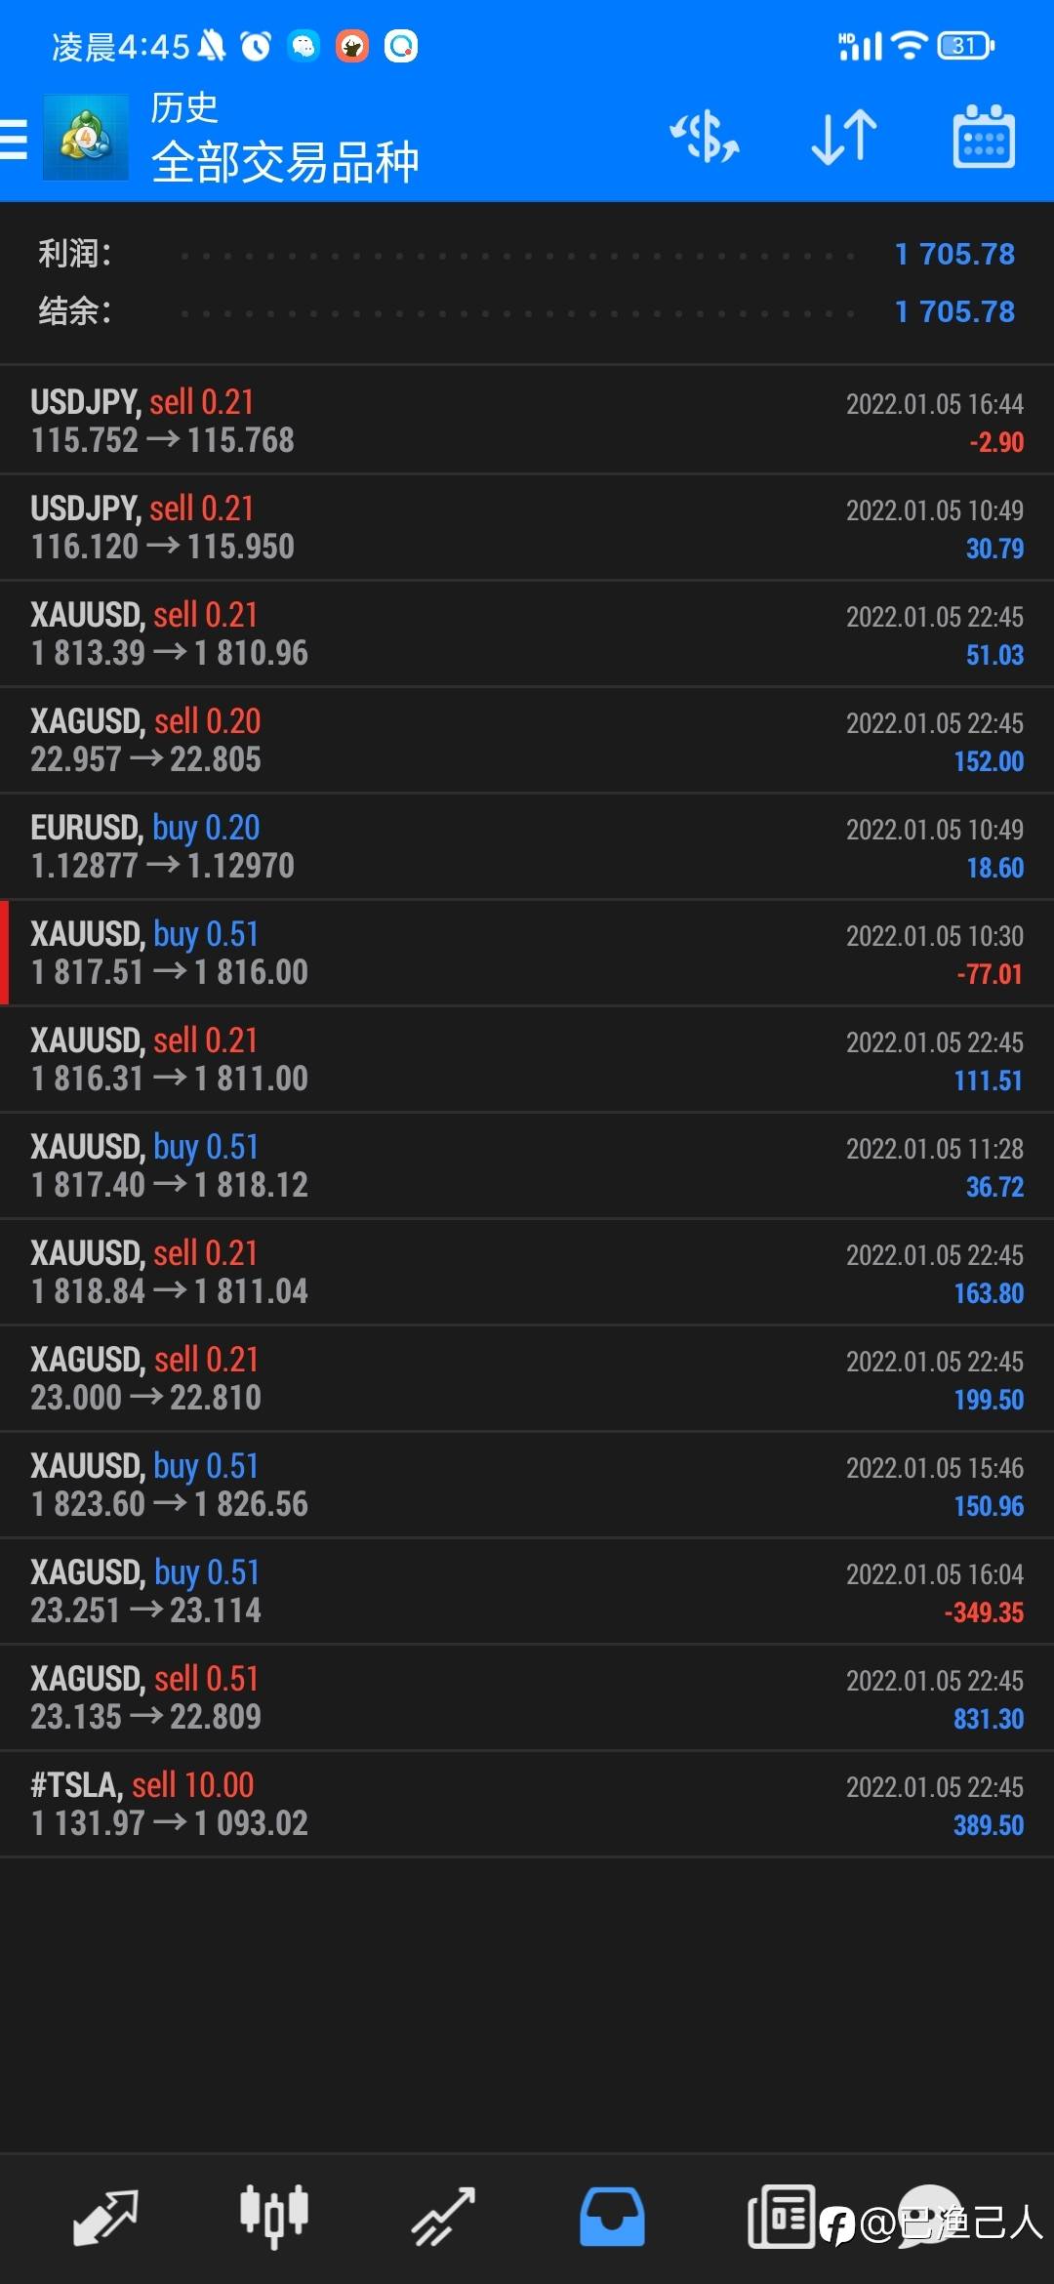Image resolution: width=1054 pixels, height=2284 pixels.
Task: Switch to the candlestick Chart tab
Action: click(x=274, y=2218)
